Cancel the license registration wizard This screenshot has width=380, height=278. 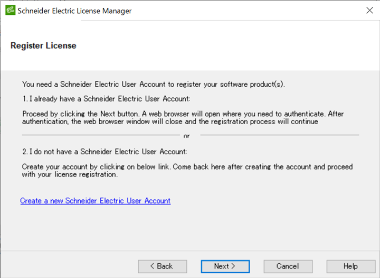[x=288, y=266]
